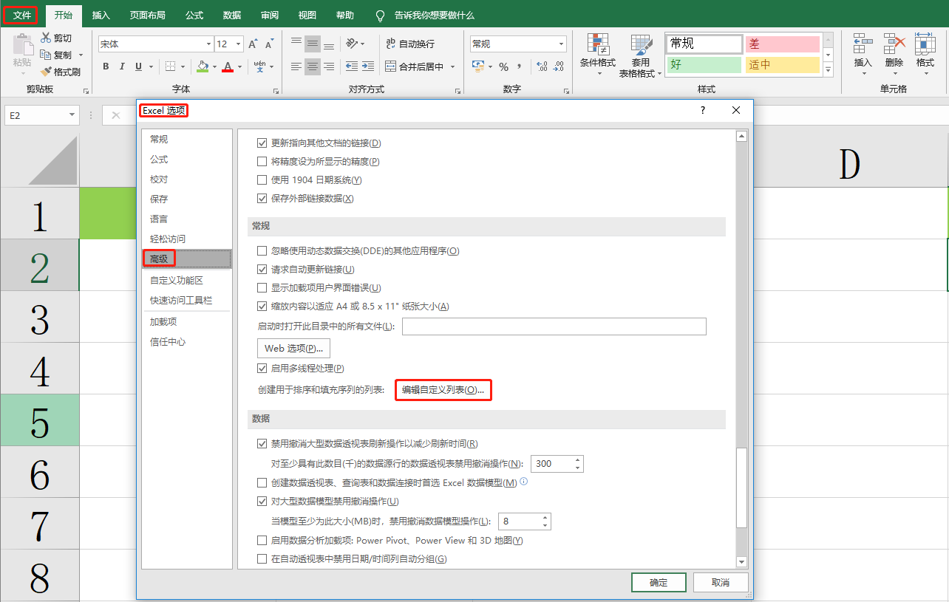The width and height of the screenshot is (949, 602).
Task: Click the Cut (剪切) scissors icon
Action: [46, 38]
